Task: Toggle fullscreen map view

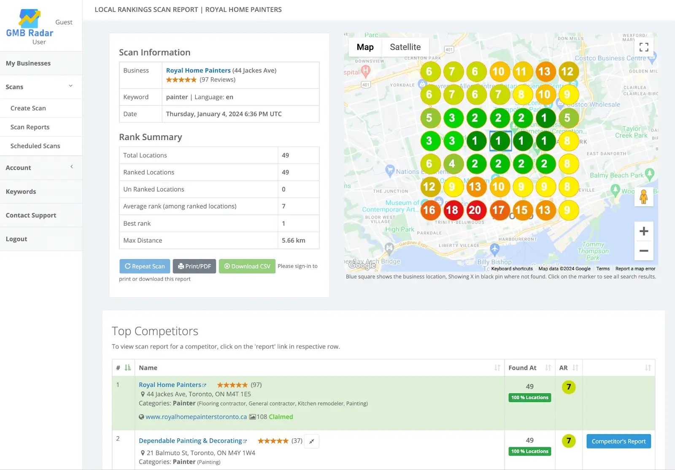Action: point(644,47)
